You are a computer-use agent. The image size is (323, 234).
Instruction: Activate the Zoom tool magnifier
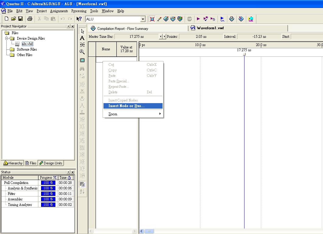point(82,52)
